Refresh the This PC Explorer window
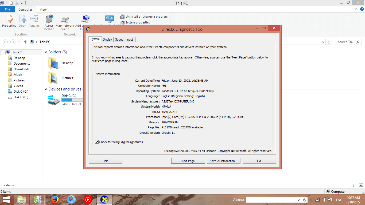 point(329,42)
